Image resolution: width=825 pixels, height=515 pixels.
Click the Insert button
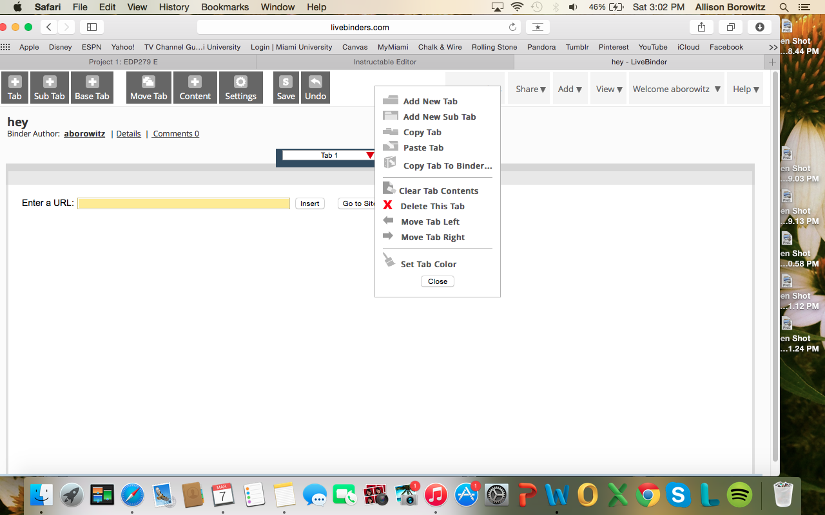(309, 203)
